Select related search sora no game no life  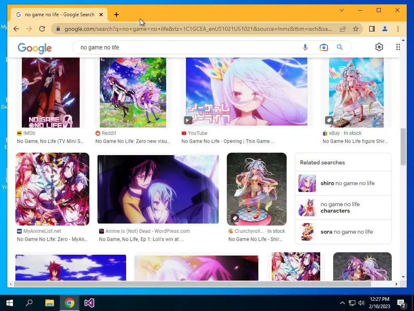[343, 232]
